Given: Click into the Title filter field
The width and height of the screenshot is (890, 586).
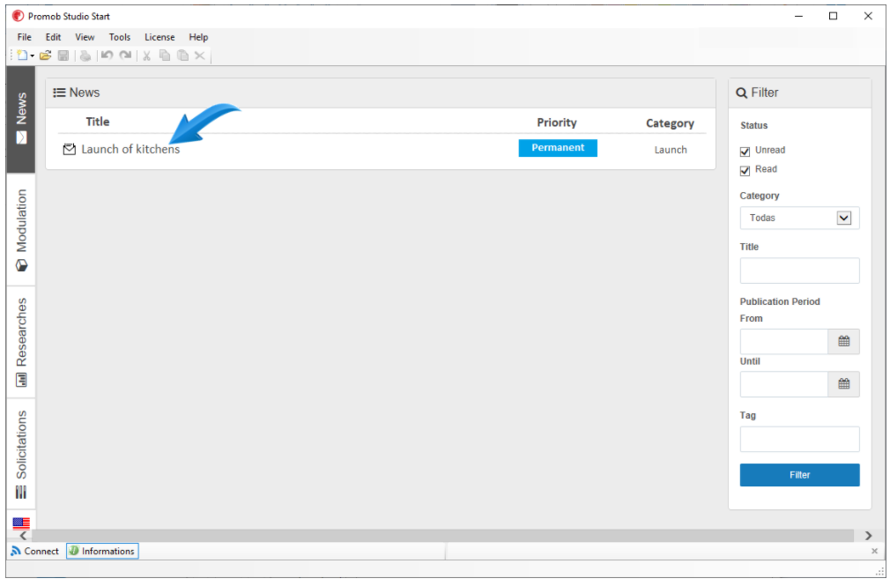Looking at the screenshot, I should click(x=799, y=271).
